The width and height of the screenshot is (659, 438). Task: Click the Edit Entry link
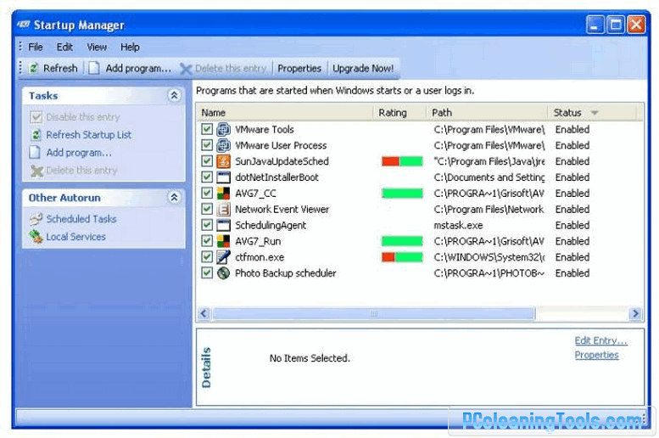pyautogui.click(x=600, y=340)
